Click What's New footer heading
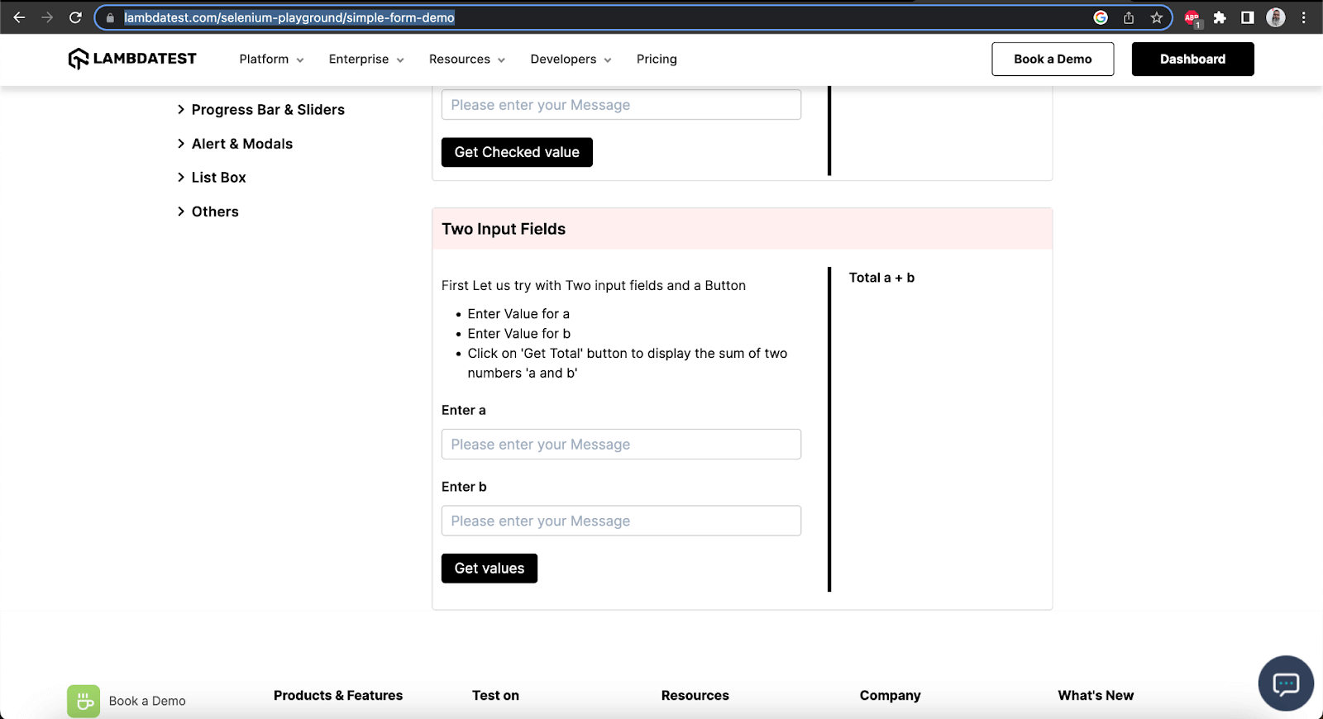Viewport: 1323px width, 719px height. (1096, 696)
